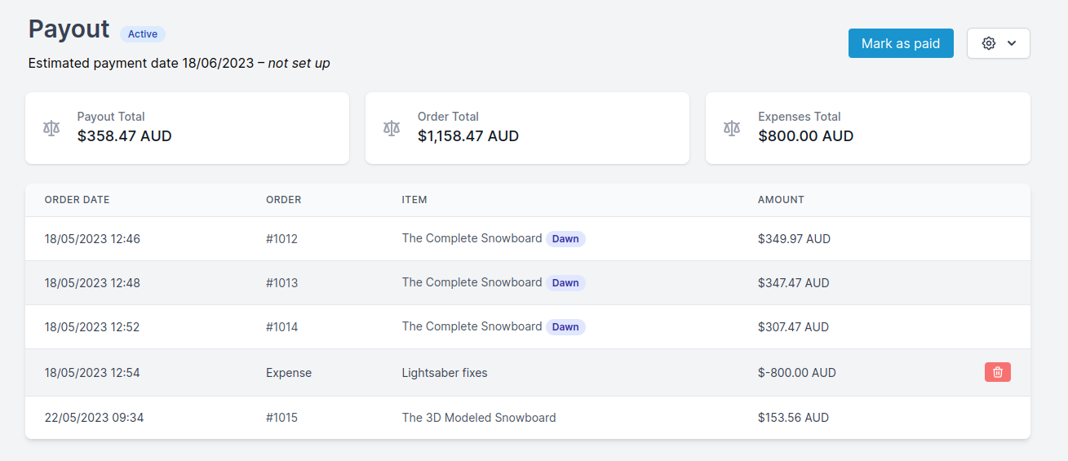Click the $153.56 AUD amount cell

pyautogui.click(x=792, y=418)
